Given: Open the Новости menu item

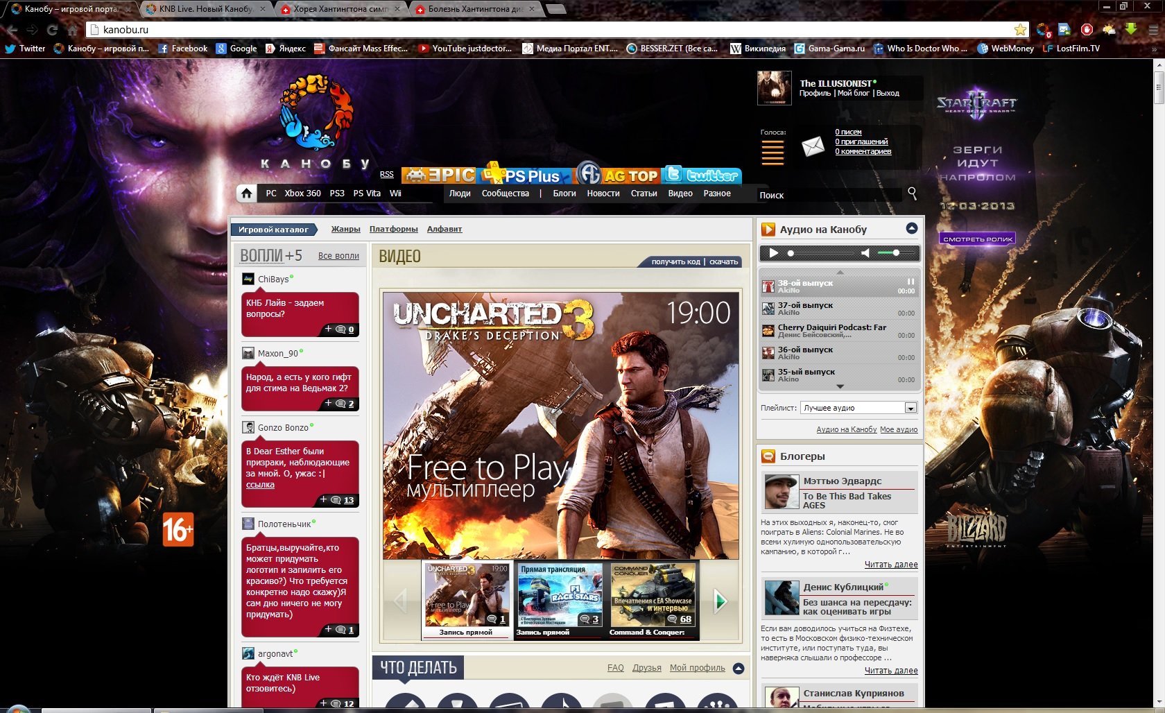Looking at the screenshot, I should (603, 194).
